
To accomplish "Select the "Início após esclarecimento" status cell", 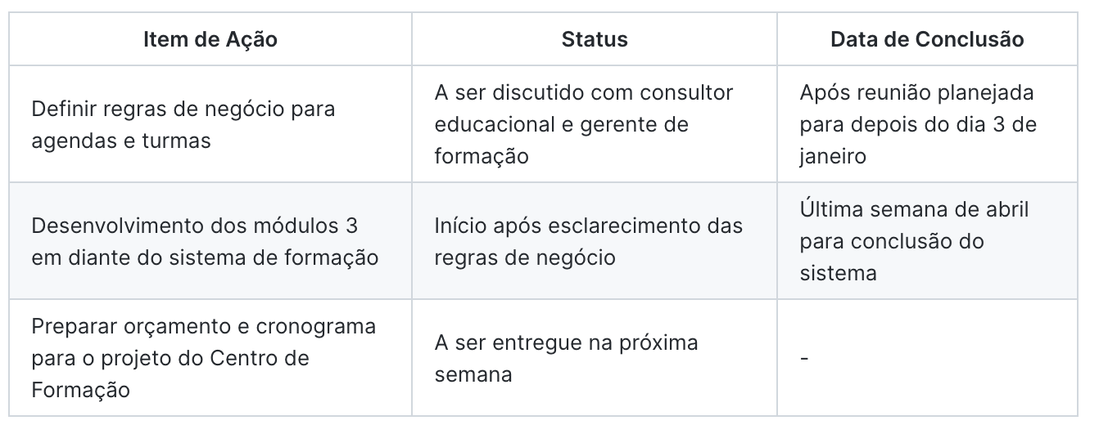I will pos(589,225).
